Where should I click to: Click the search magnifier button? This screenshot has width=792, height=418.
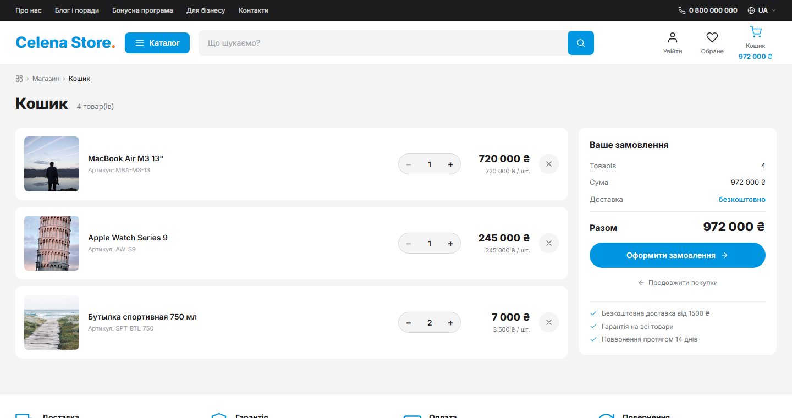[581, 43]
